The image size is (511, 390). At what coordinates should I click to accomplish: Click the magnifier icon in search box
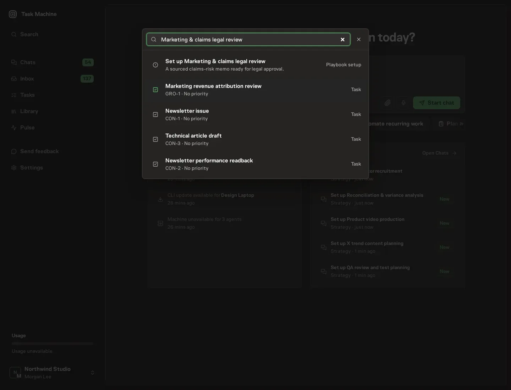(154, 39)
